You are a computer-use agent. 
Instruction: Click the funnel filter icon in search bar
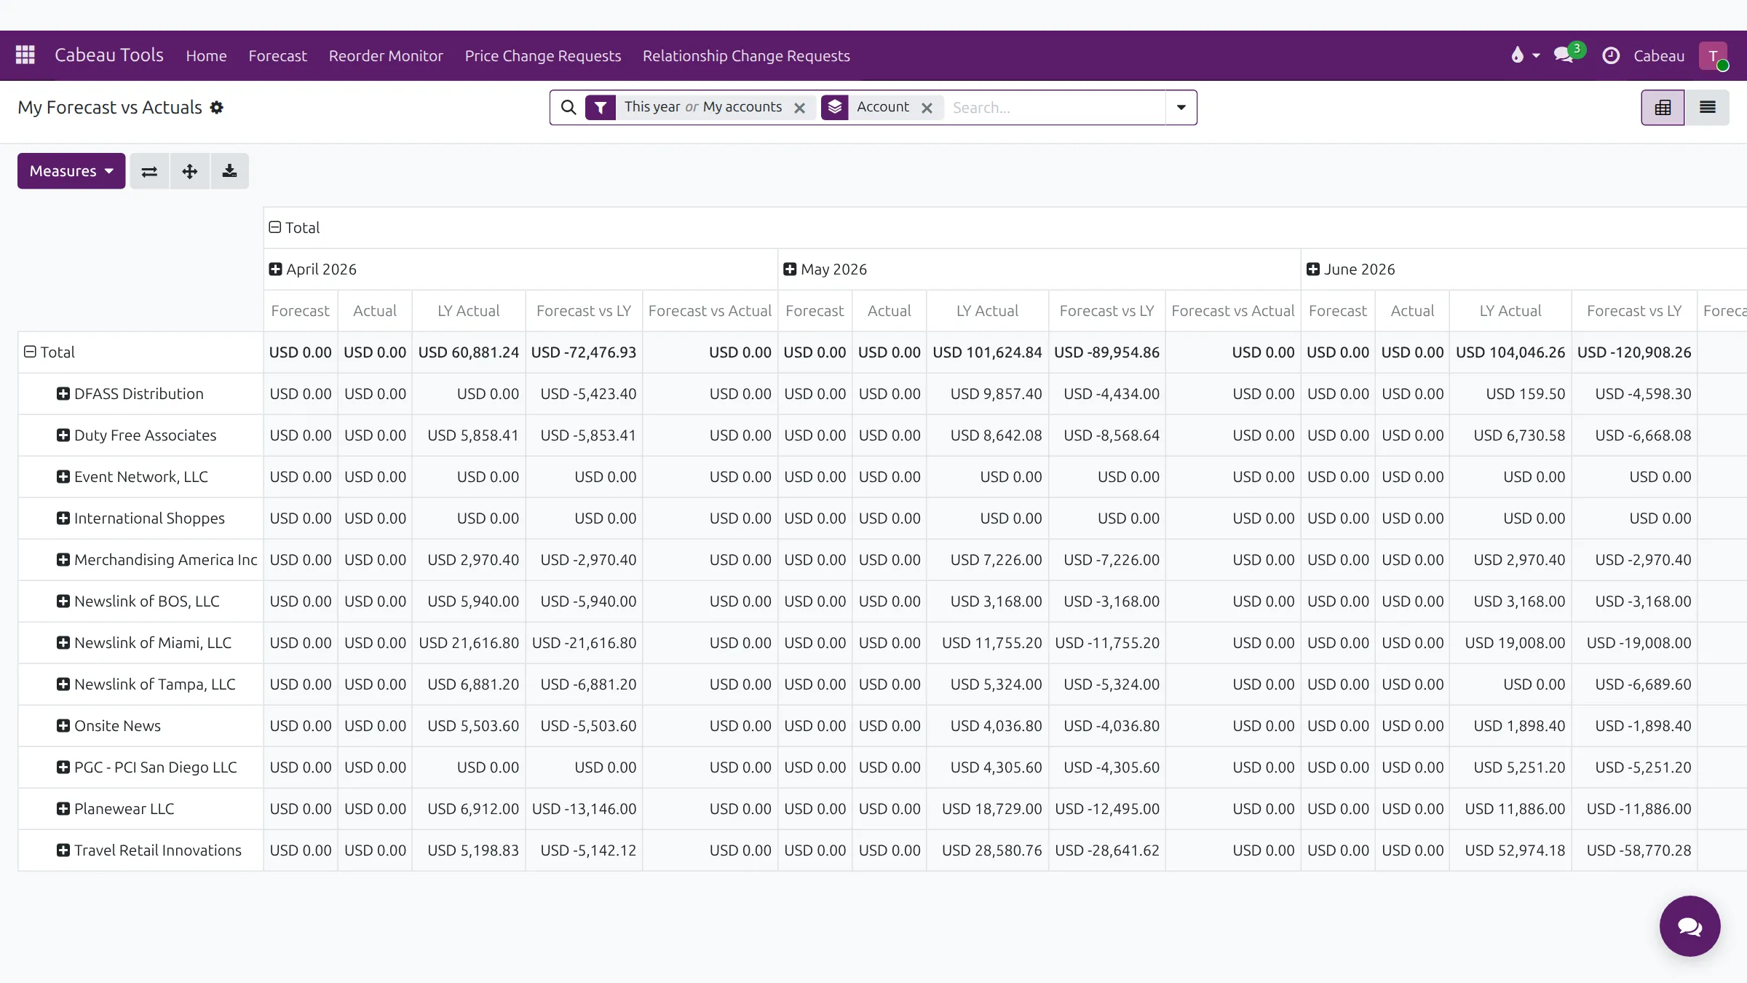pos(601,108)
